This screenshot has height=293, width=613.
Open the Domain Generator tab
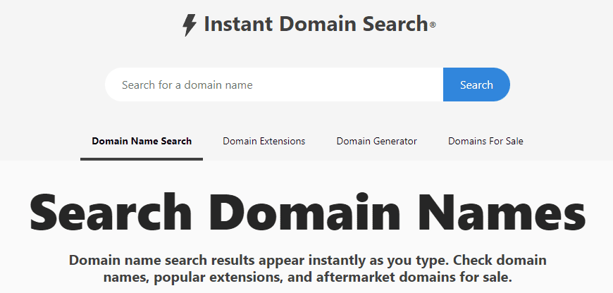(x=376, y=141)
